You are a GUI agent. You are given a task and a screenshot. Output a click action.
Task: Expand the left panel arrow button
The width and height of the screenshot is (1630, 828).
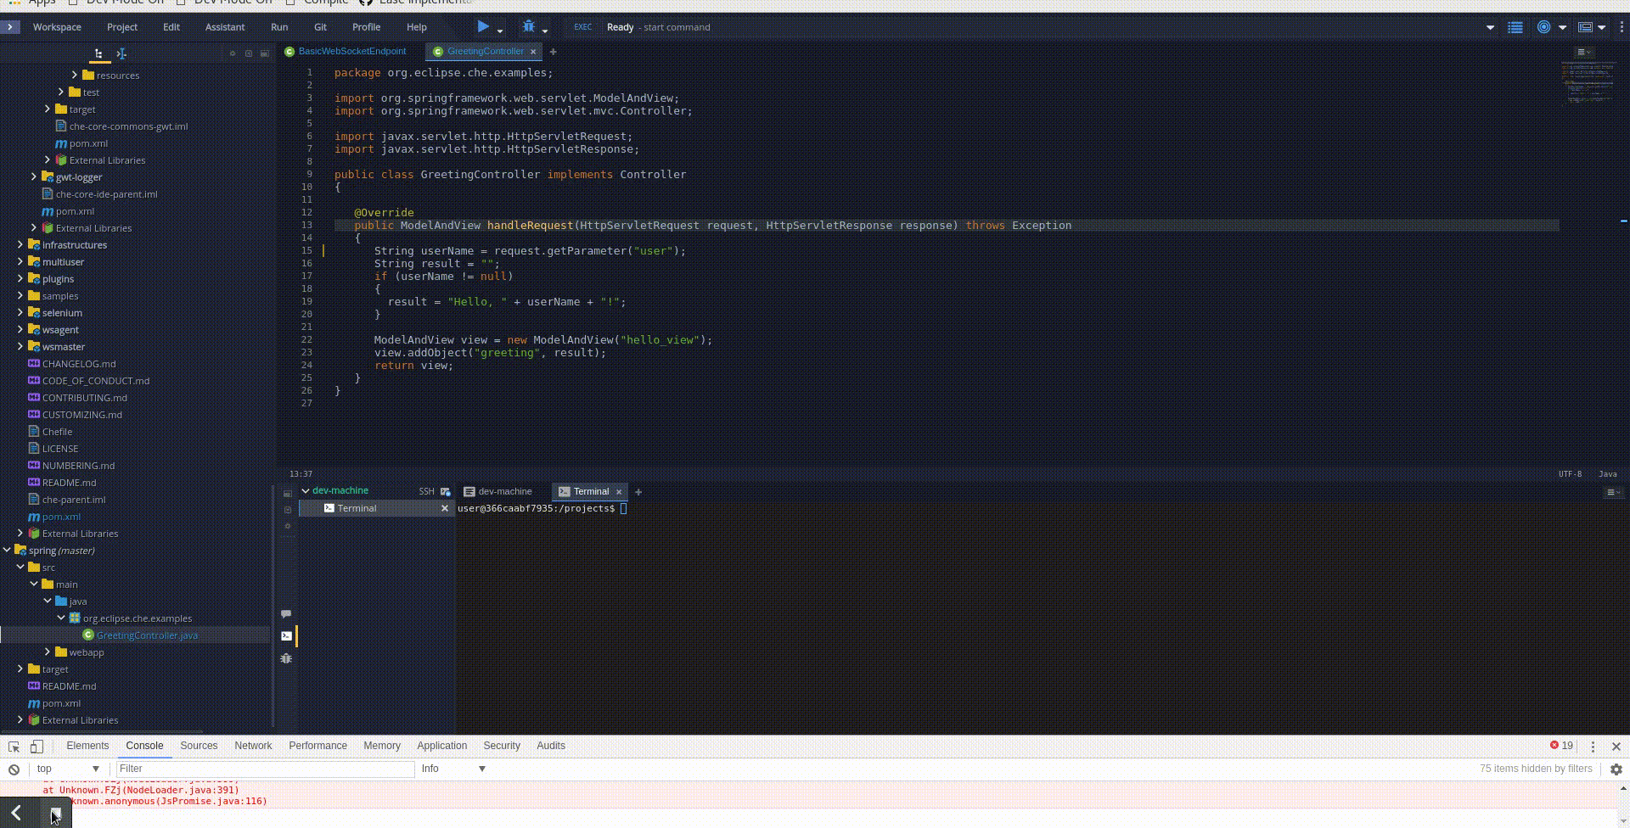pos(9,26)
